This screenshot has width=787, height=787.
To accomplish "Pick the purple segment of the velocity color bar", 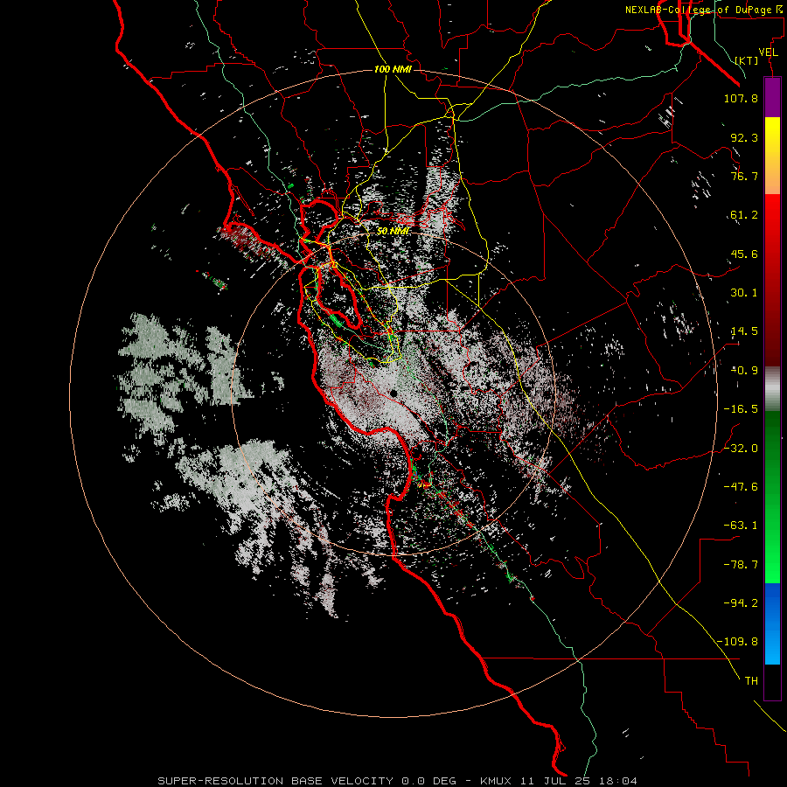I will point(772,97).
